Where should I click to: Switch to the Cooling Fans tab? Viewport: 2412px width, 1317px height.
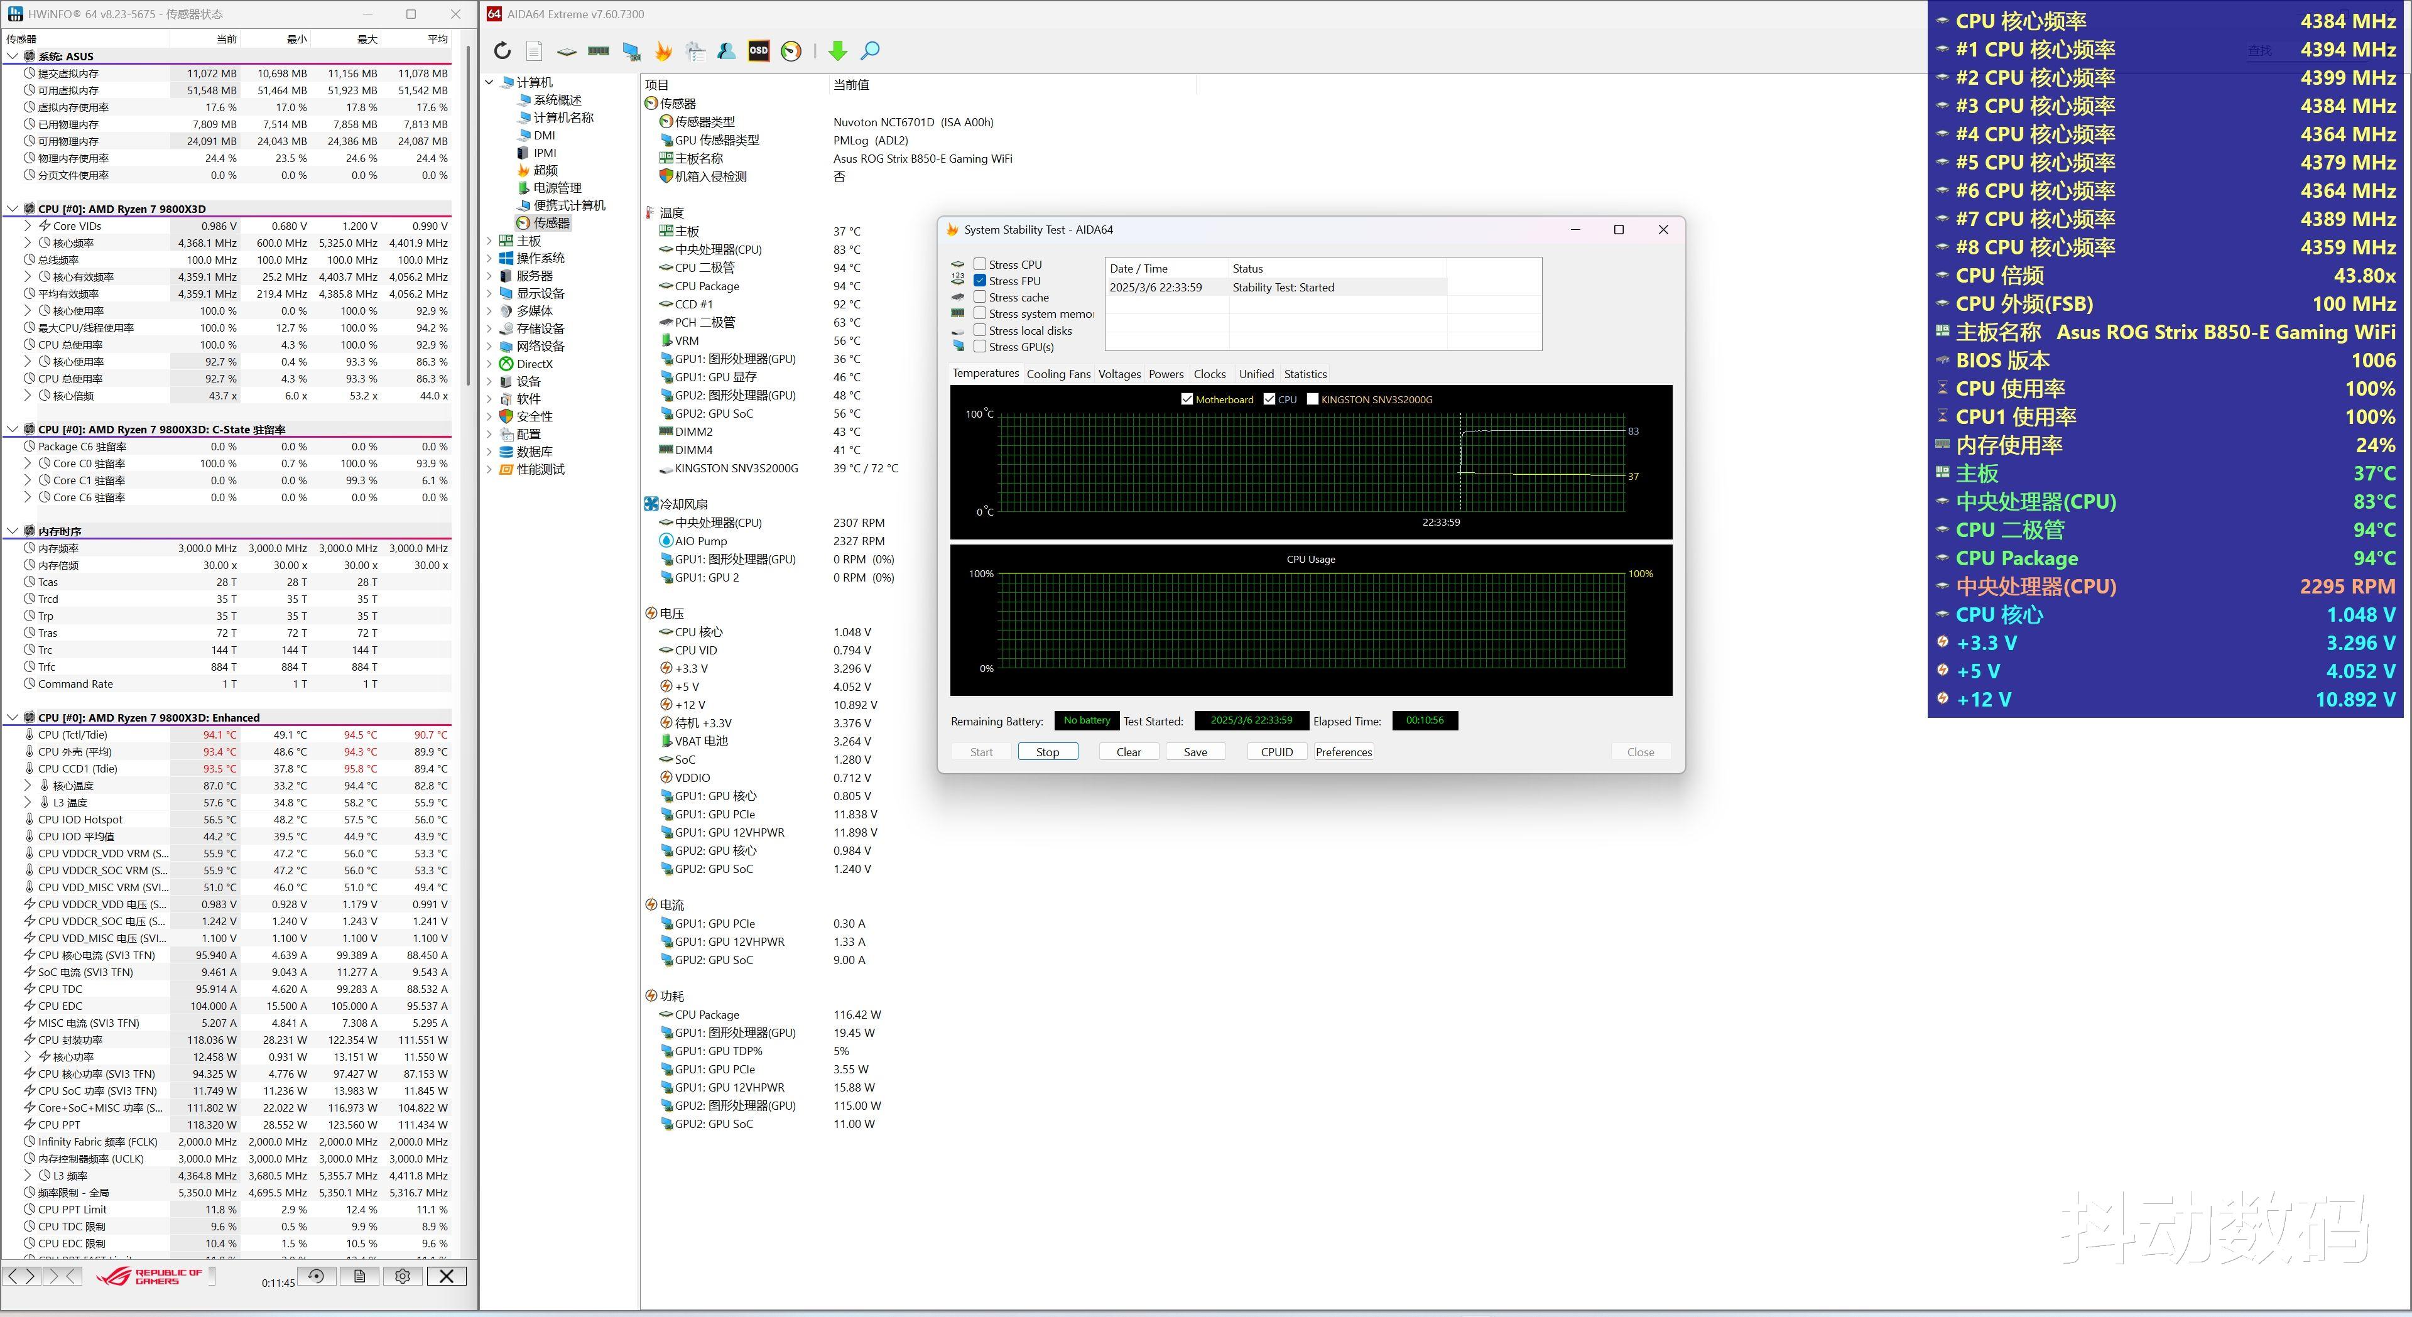[1058, 374]
